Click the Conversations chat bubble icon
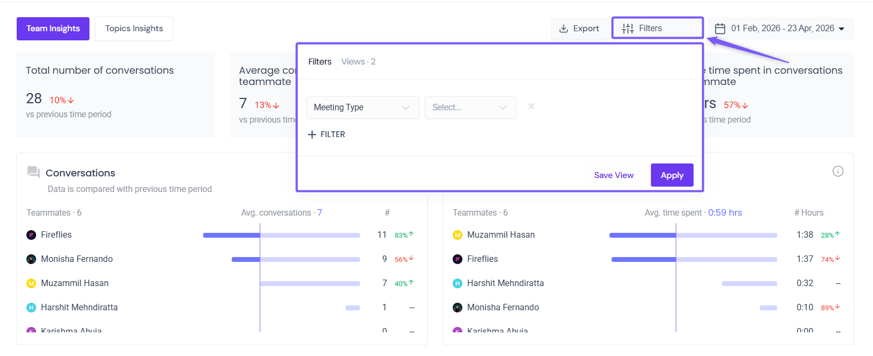This screenshot has height=356, width=873. point(33,172)
